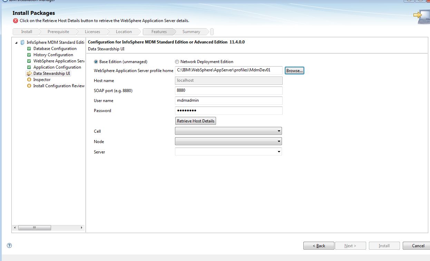Click the install wizard computer icon at top right

point(422,17)
